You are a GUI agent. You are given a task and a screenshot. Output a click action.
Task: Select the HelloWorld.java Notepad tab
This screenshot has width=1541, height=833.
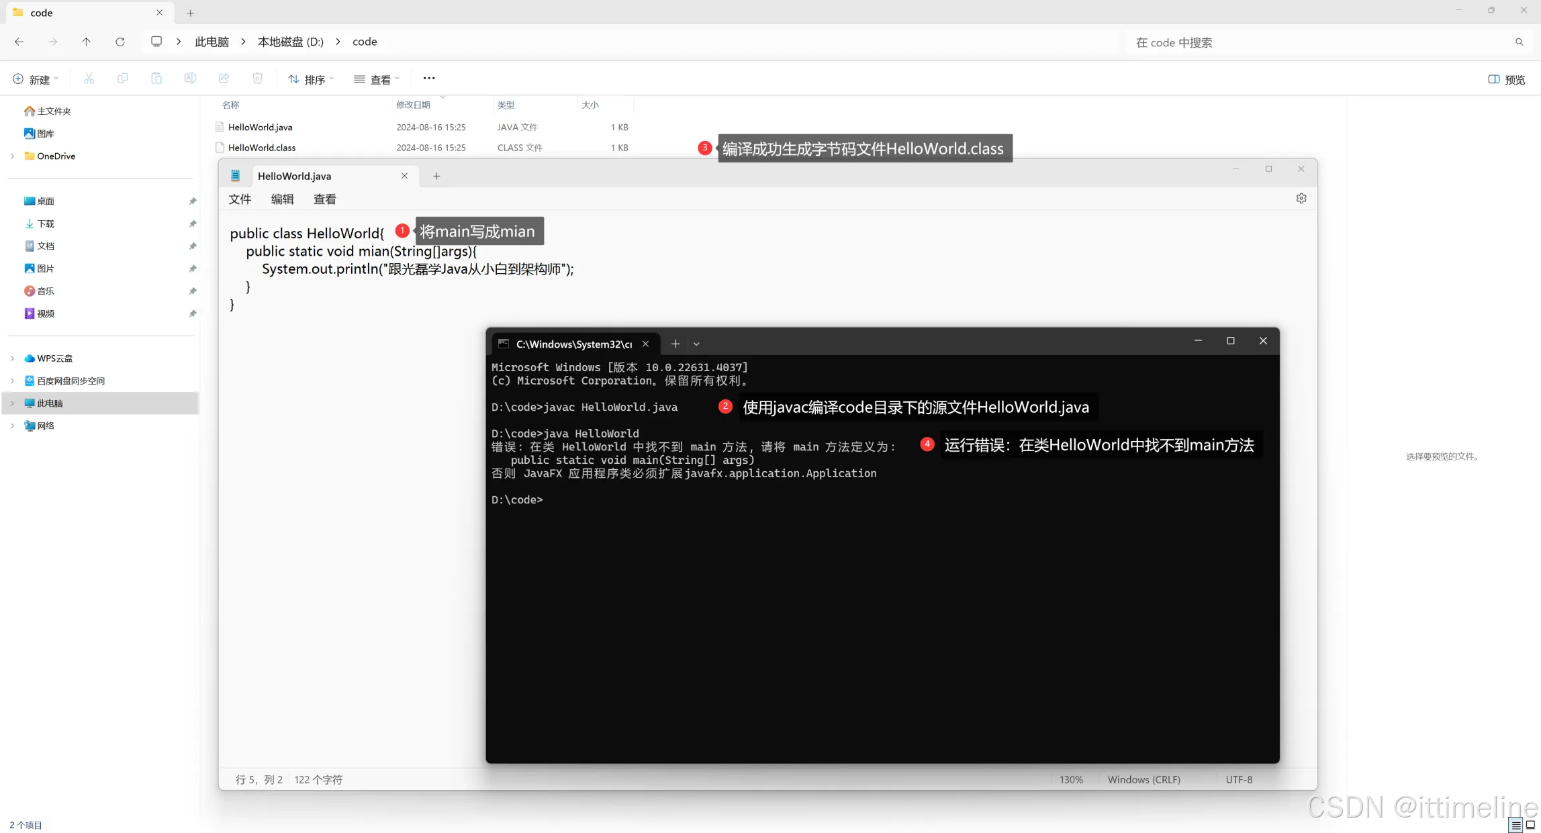tap(294, 176)
